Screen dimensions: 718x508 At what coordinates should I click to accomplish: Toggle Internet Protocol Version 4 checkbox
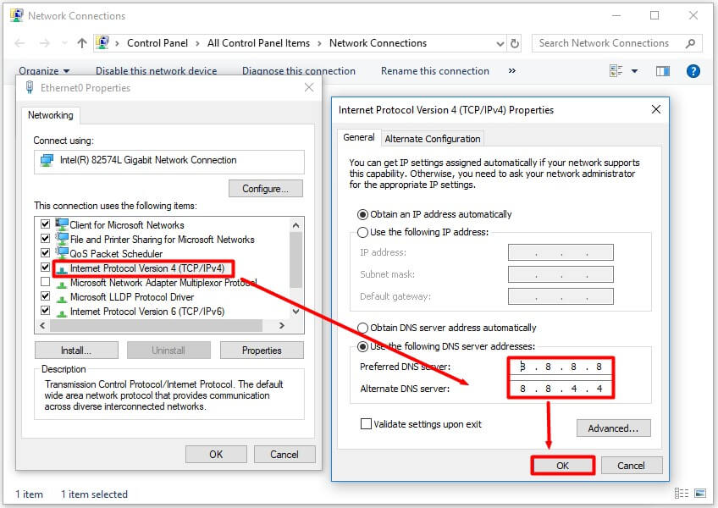pos(46,267)
